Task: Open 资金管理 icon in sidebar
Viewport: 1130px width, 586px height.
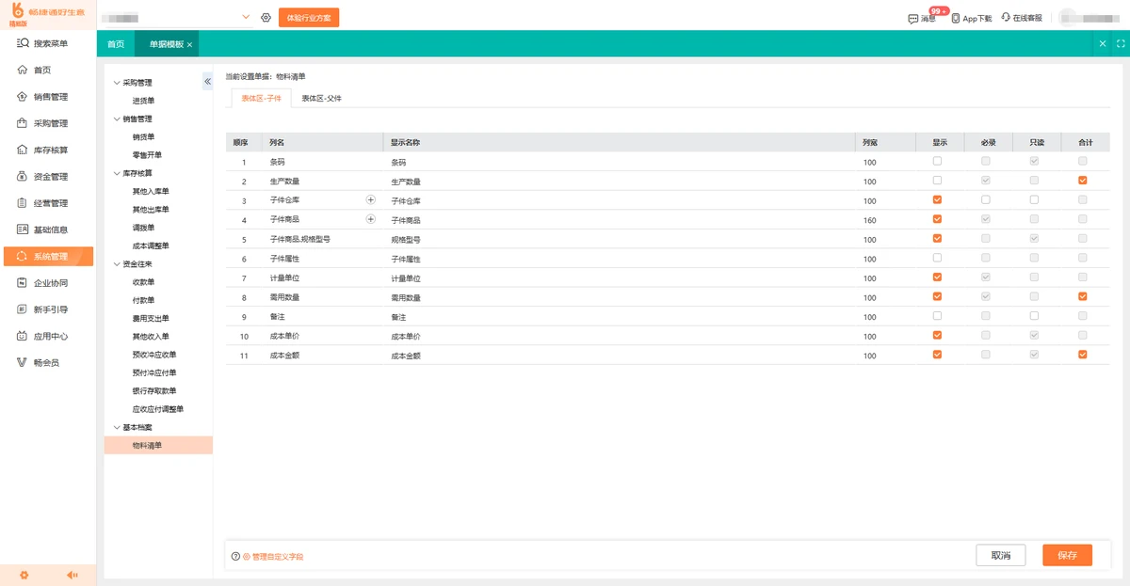Action: [x=23, y=177]
